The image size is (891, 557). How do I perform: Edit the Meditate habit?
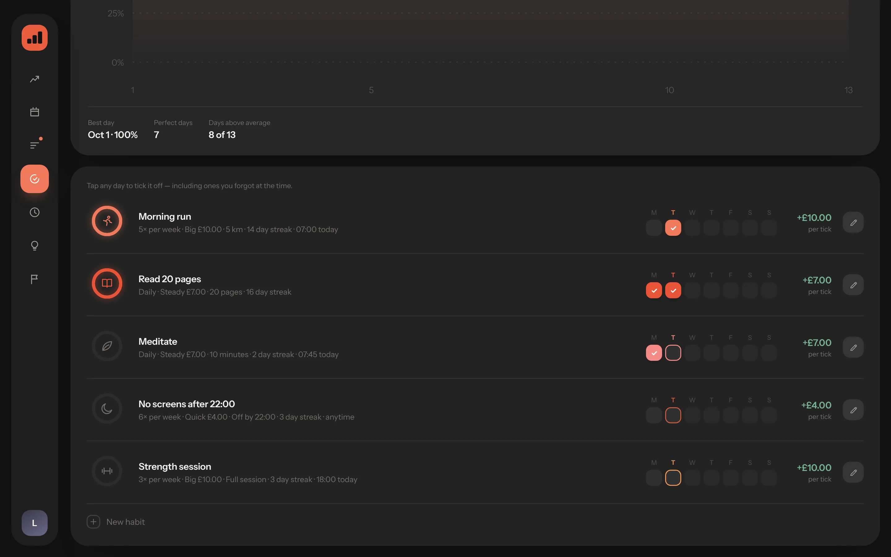[853, 348]
